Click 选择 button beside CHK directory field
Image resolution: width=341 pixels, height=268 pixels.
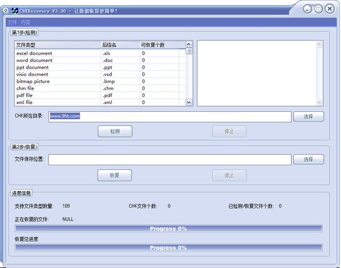309,117
